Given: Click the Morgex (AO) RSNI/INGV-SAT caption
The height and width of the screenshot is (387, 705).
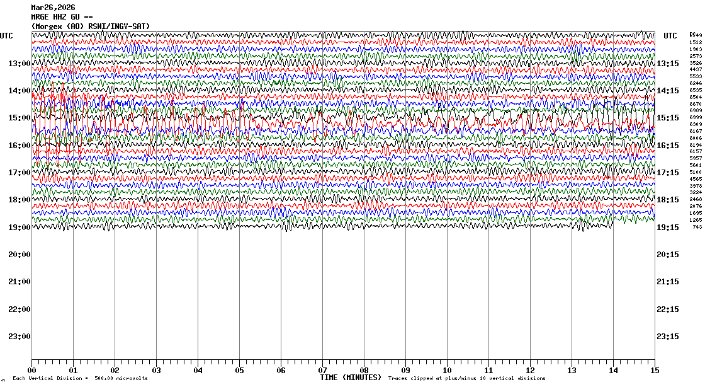Looking at the screenshot, I should (x=91, y=26).
